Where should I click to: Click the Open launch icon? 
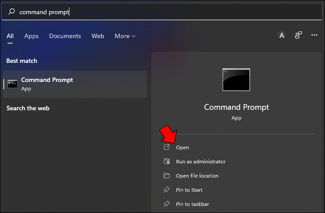(167, 147)
